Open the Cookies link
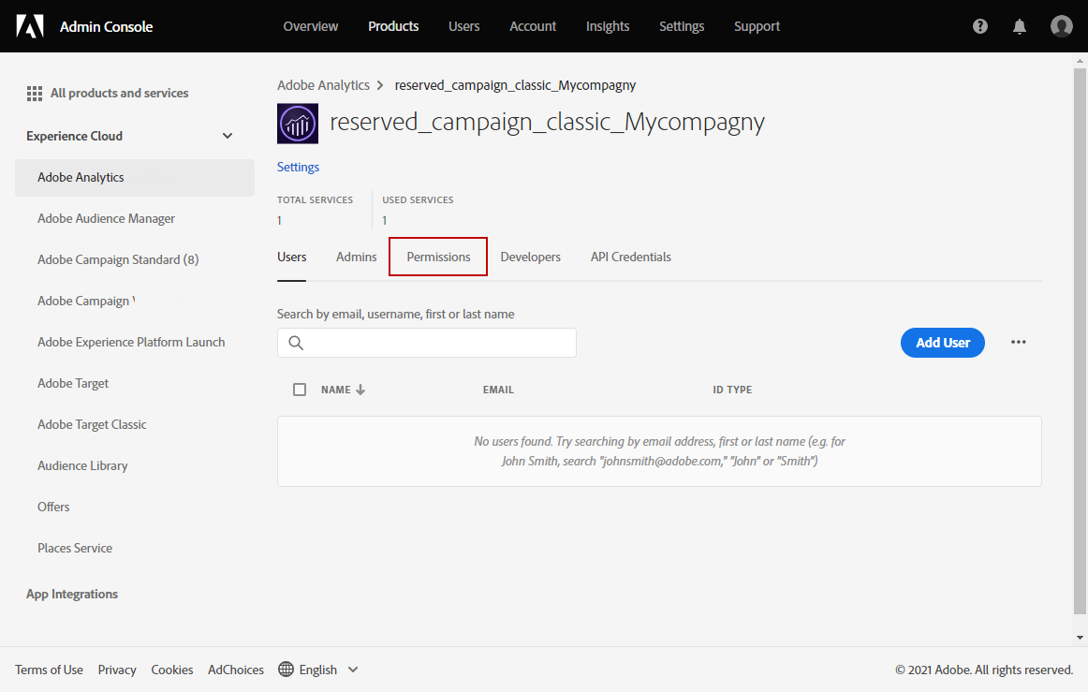This screenshot has width=1088, height=692. coord(172,670)
